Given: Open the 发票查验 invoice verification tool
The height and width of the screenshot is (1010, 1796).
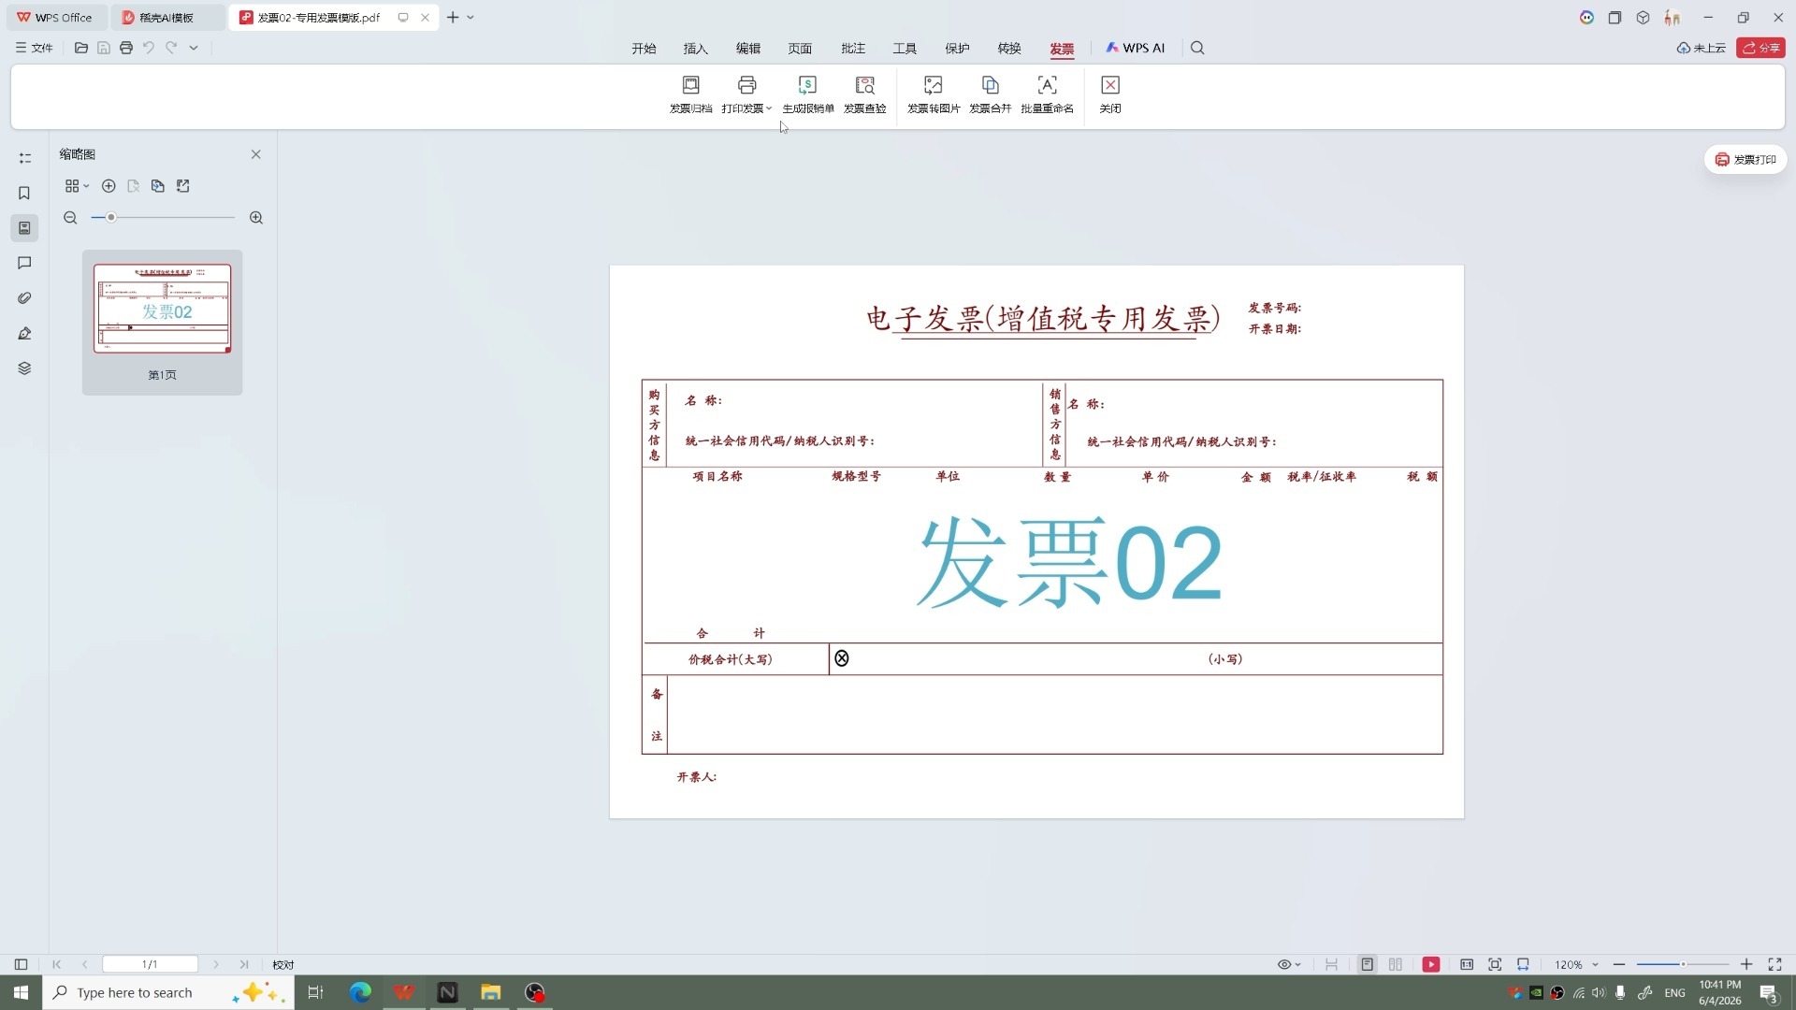Looking at the screenshot, I should click(865, 94).
